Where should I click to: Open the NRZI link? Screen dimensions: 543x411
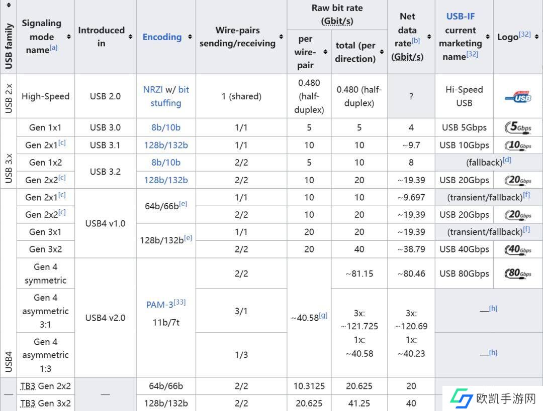click(153, 89)
